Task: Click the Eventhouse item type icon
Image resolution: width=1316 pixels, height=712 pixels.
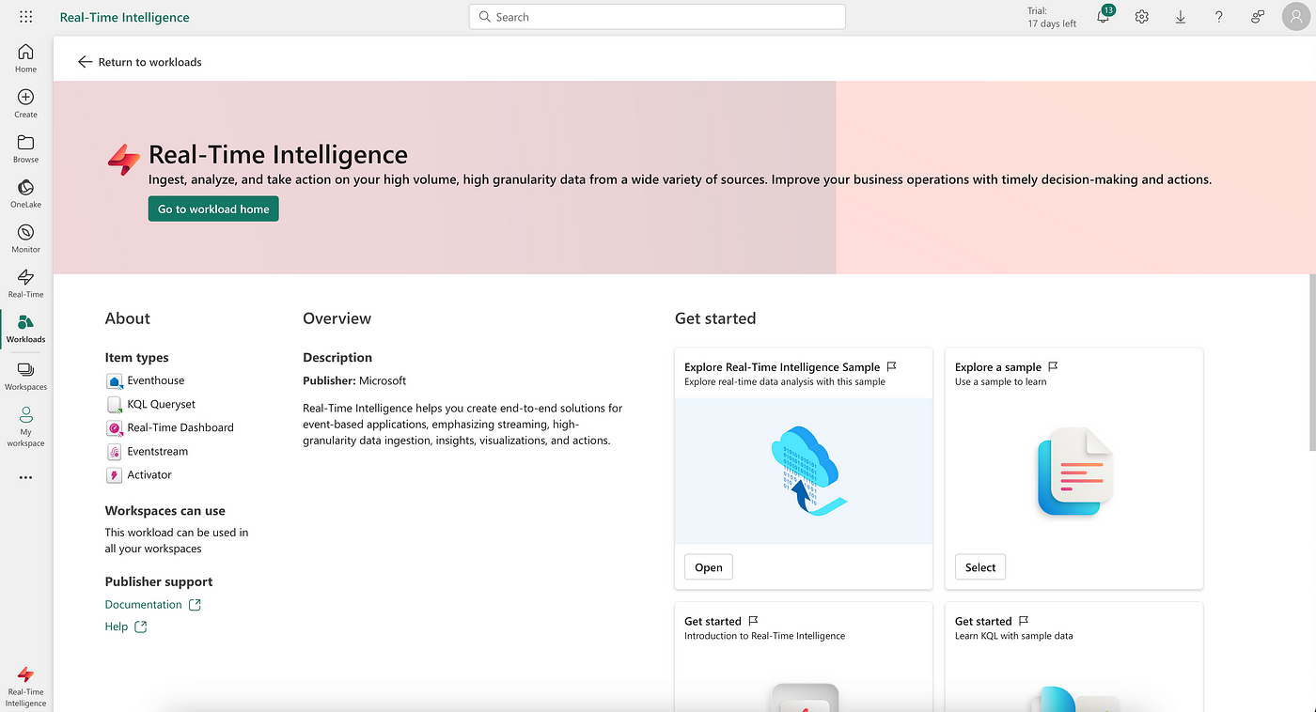Action: point(114,381)
